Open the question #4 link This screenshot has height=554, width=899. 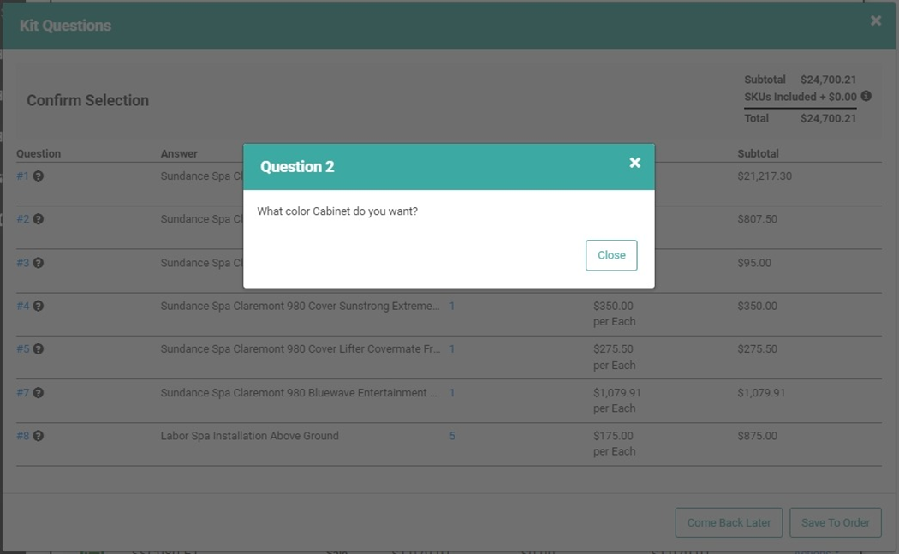(23, 306)
